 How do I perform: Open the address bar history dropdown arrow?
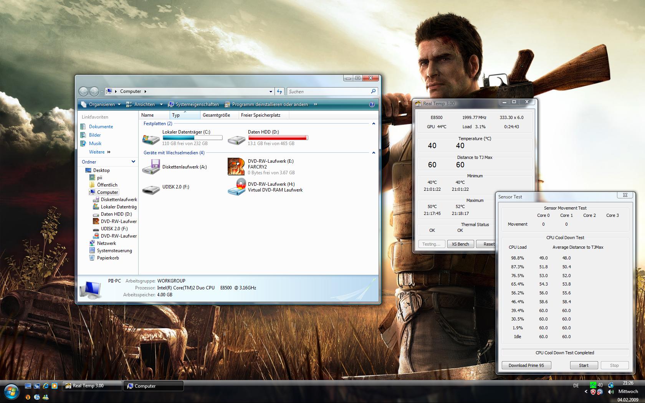(x=271, y=91)
